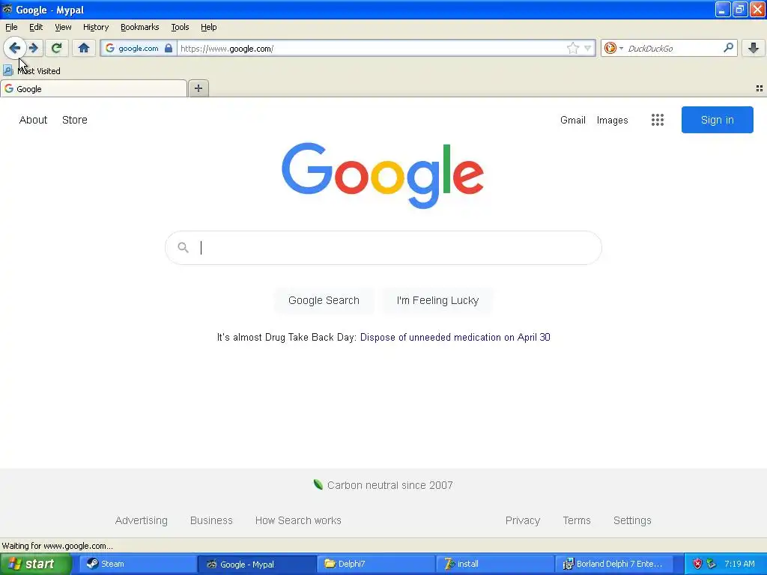Open the About link
The height and width of the screenshot is (575, 767).
(x=33, y=120)
